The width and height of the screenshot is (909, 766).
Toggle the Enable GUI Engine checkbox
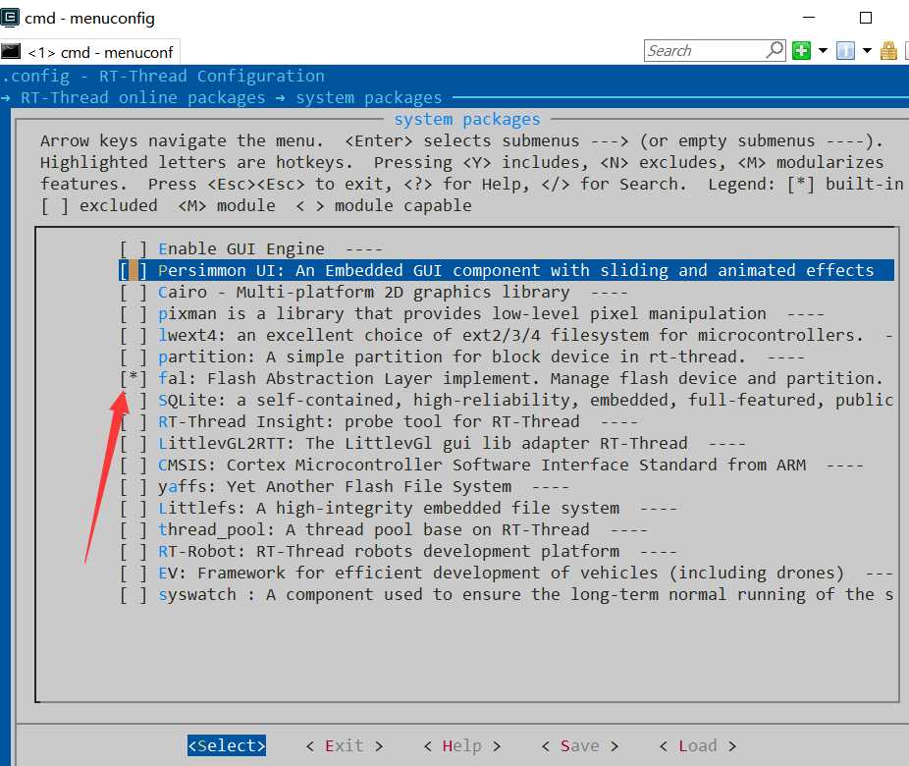(134, 249)
